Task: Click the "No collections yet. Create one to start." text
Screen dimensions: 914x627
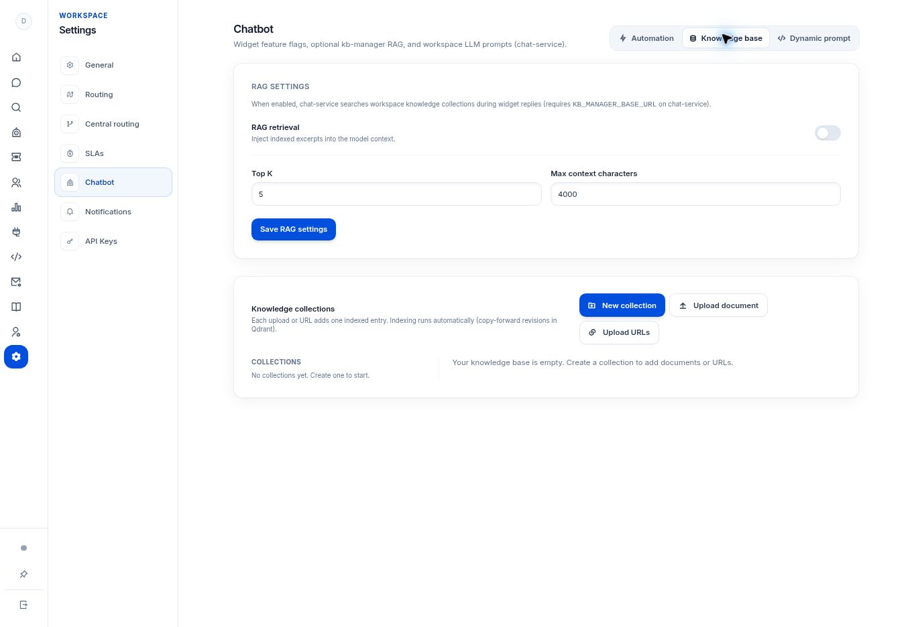Action: pos(310,375)
